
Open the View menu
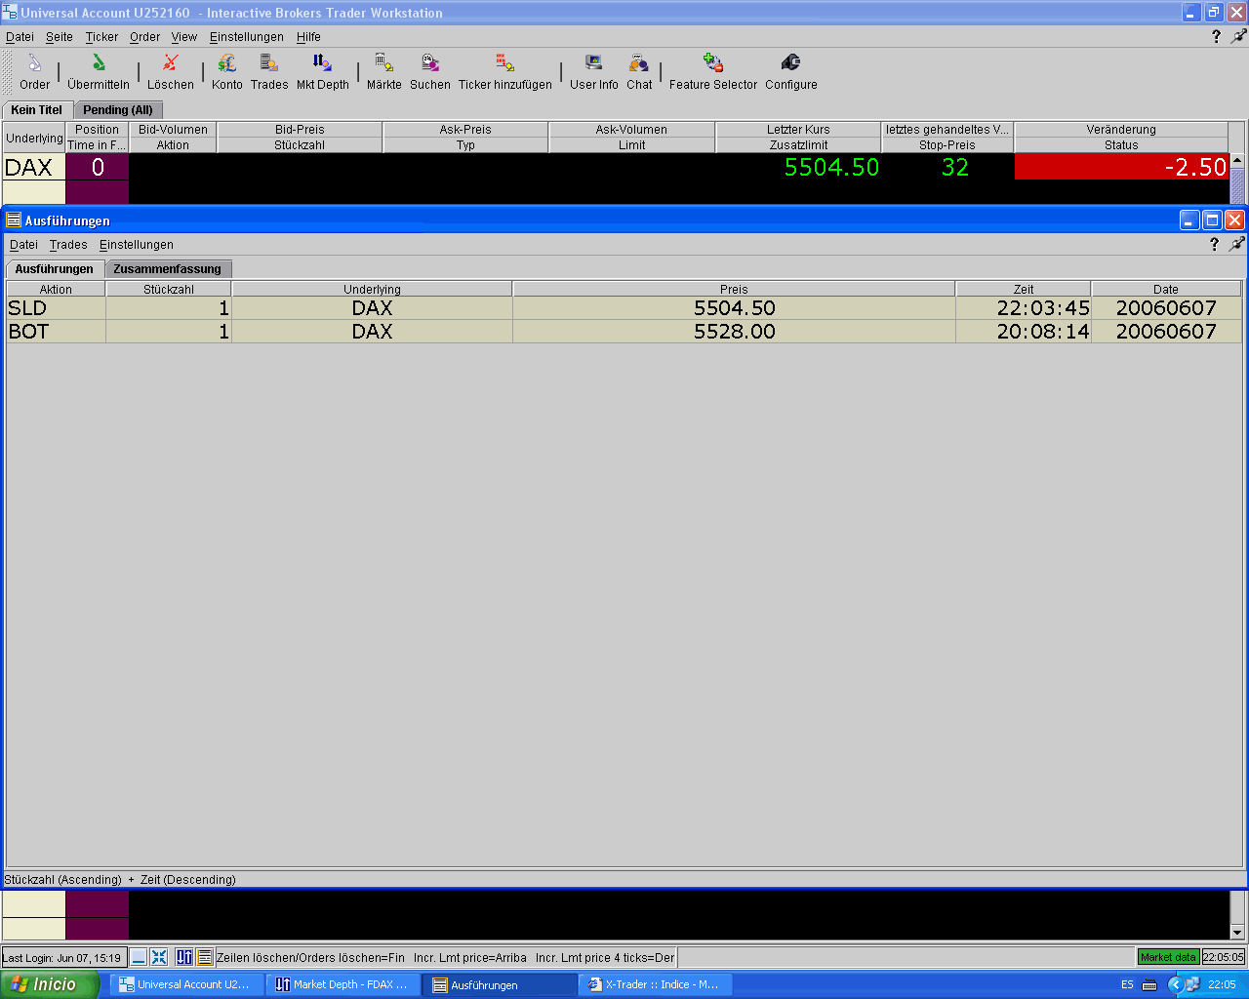pyautogui.click(x=184, y=37)
